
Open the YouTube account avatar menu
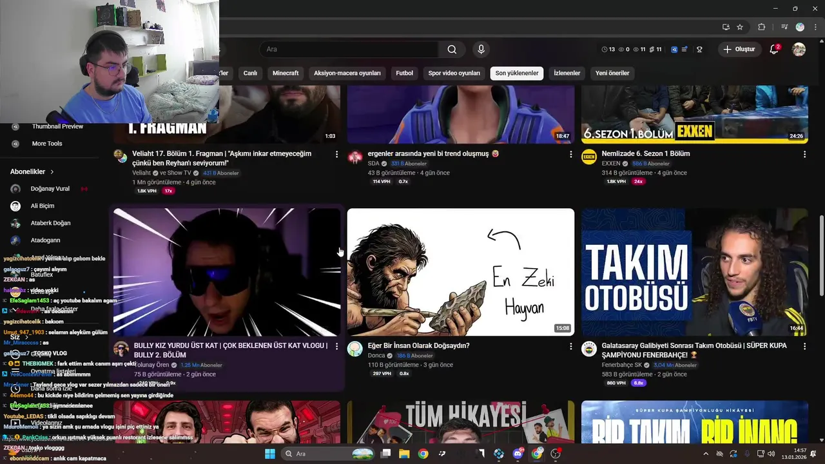799,49
